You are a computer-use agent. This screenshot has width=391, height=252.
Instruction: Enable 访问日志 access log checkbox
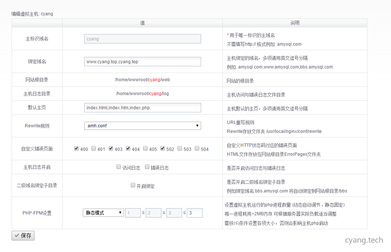(x=119, y=167)
